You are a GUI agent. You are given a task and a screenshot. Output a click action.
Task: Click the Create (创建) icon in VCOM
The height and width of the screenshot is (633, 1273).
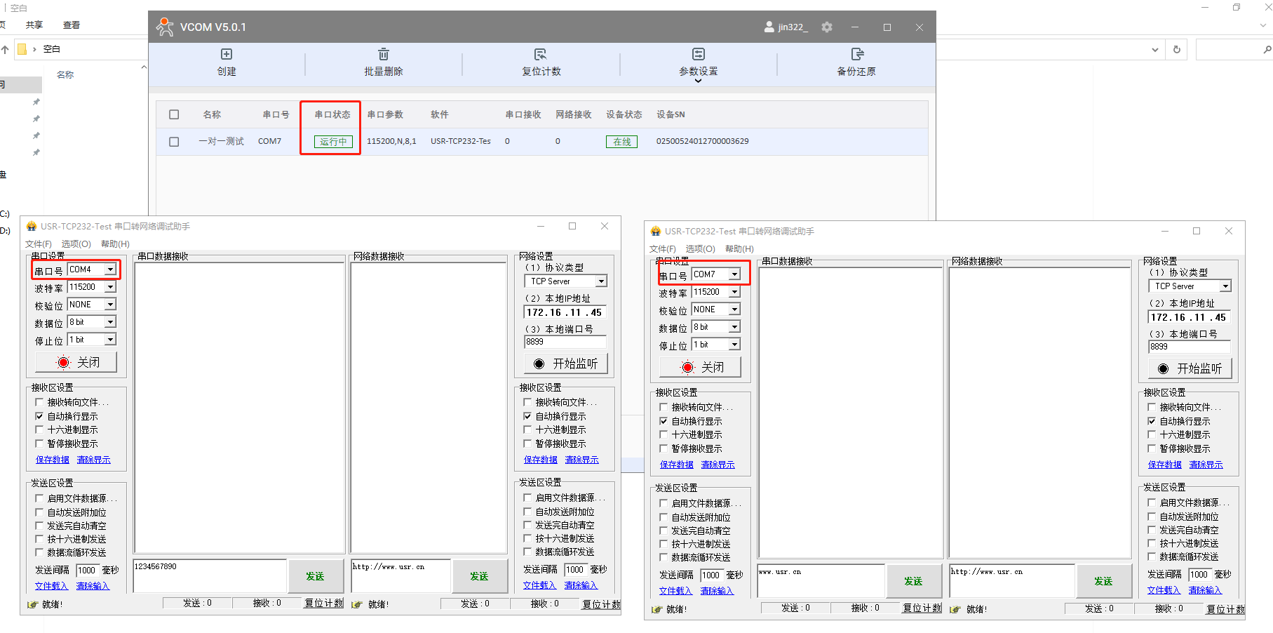tap(227, 55)
